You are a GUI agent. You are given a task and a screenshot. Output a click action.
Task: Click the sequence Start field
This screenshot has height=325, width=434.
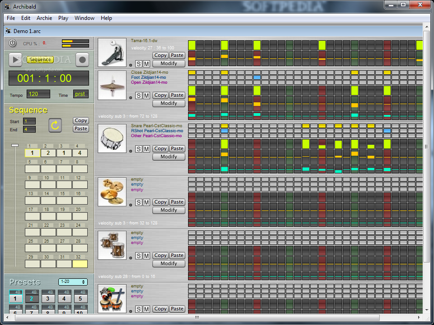(x=29, y=121)
